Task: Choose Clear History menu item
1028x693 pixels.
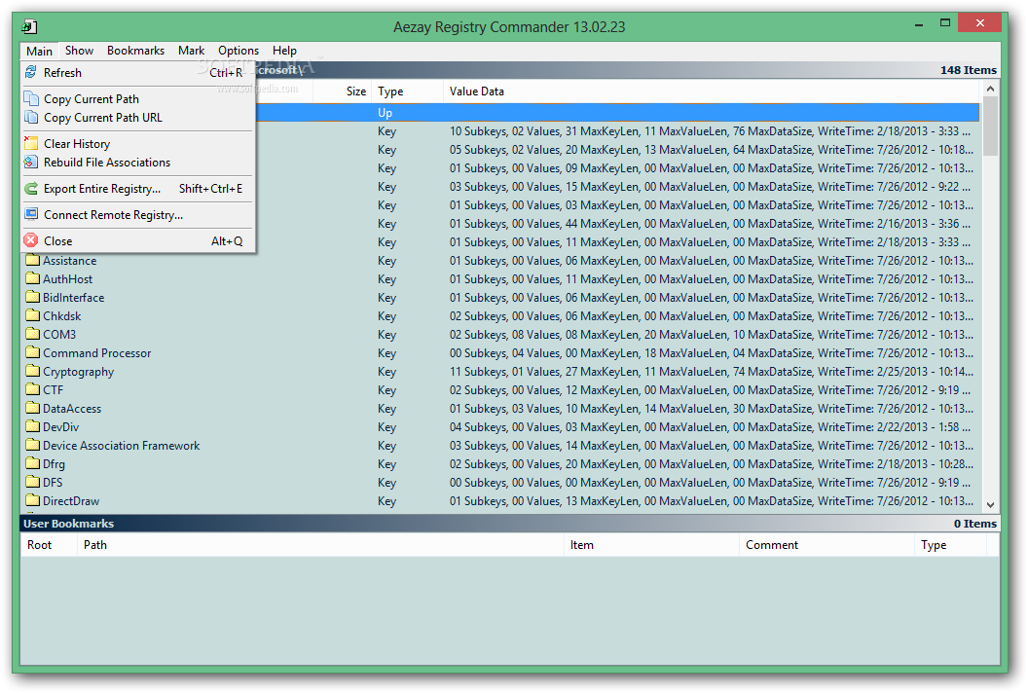Action: click(x=137, y=144)
